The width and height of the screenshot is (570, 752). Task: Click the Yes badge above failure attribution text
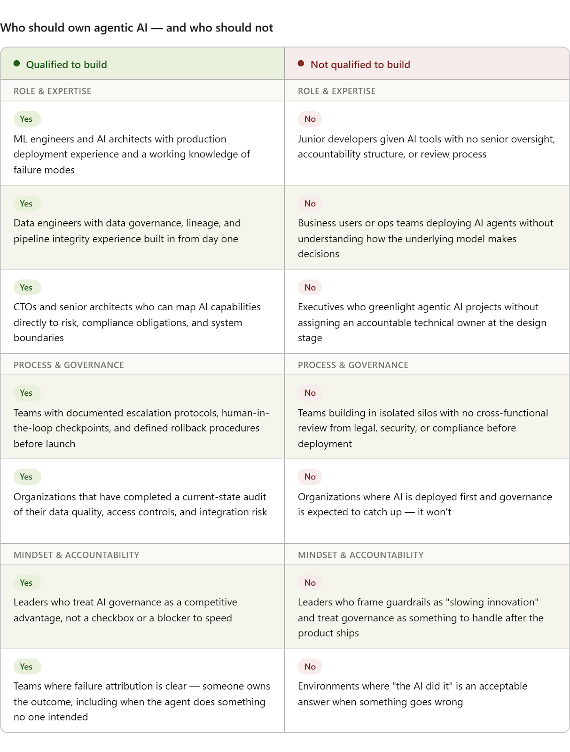coord(26,666)
